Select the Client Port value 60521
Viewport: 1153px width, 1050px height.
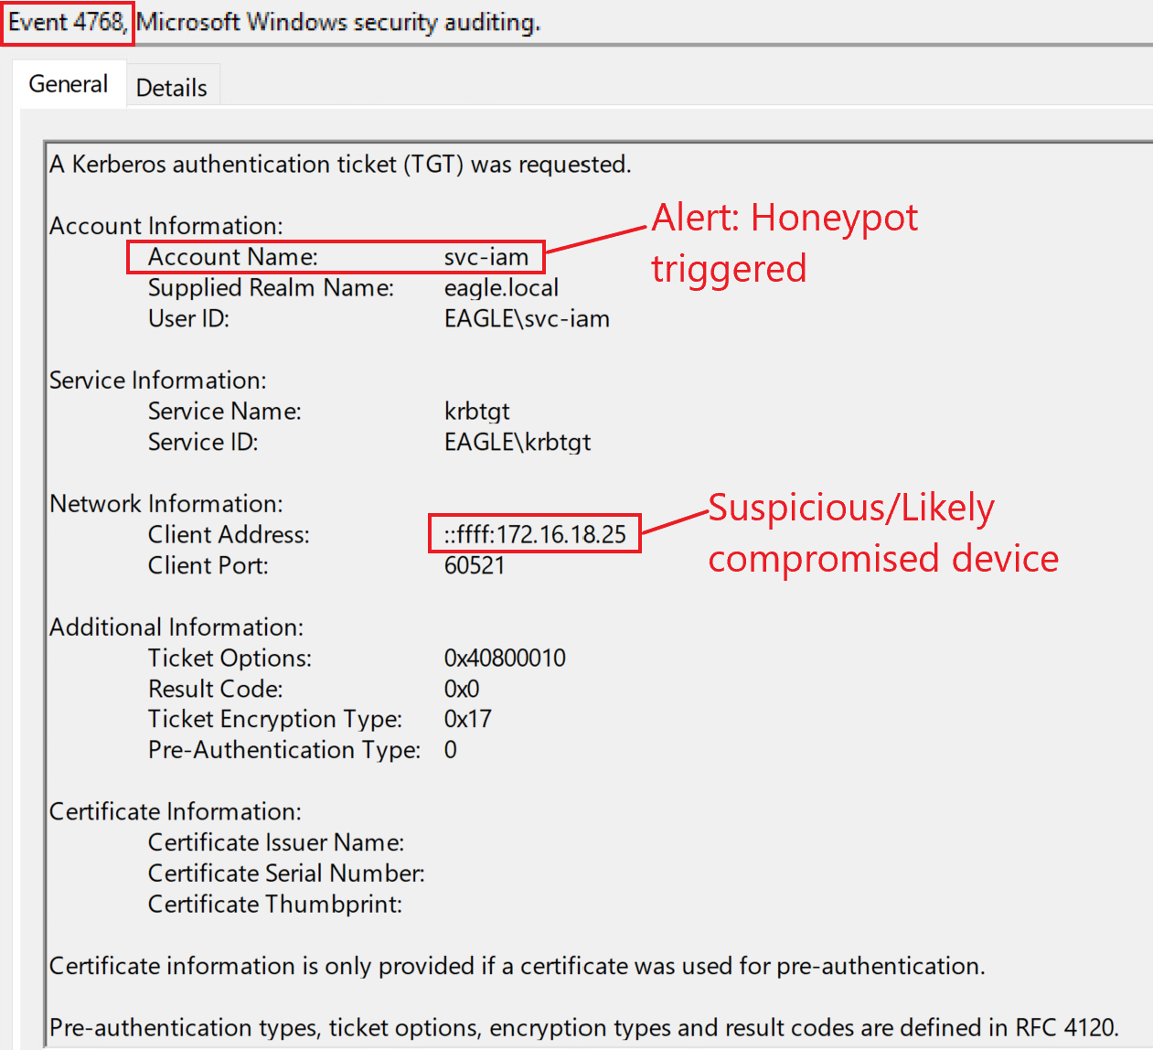pos(474,565)
